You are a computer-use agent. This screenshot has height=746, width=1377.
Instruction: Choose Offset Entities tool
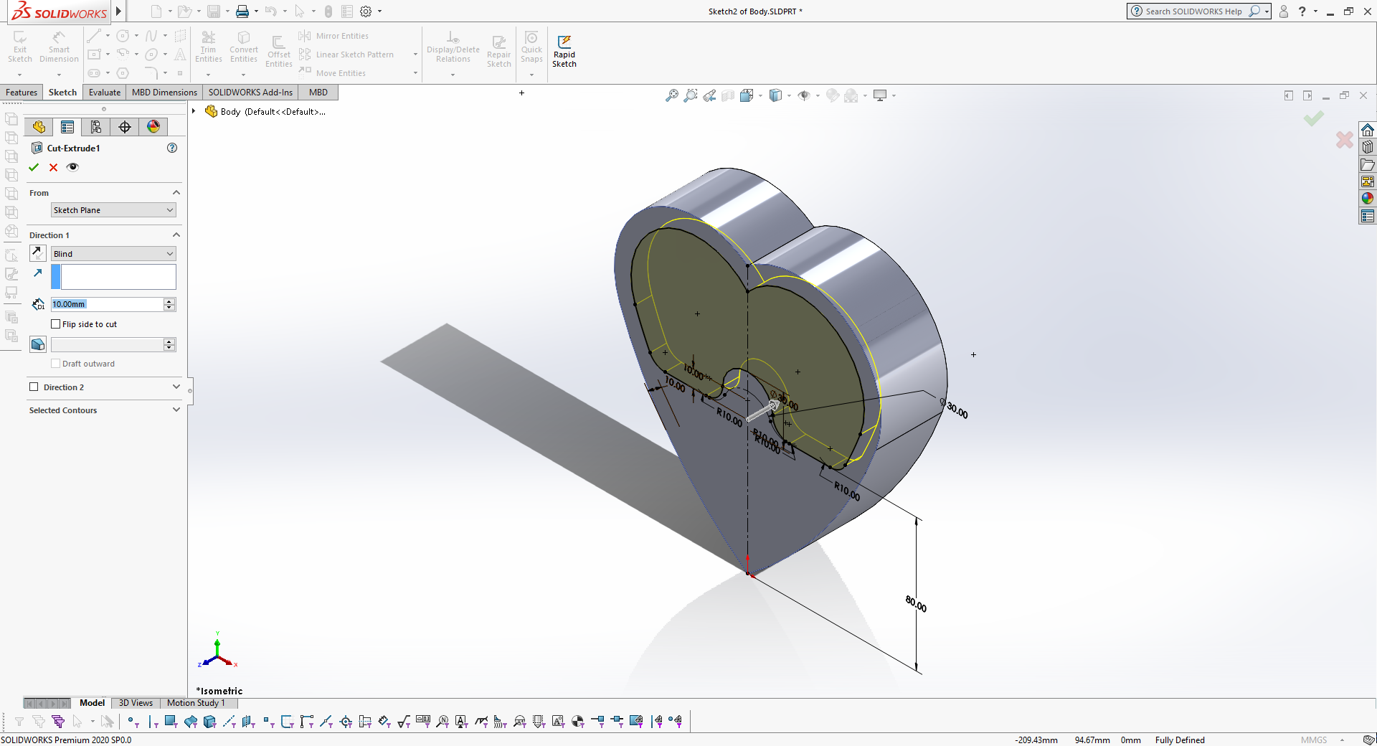tap(278, 51)
